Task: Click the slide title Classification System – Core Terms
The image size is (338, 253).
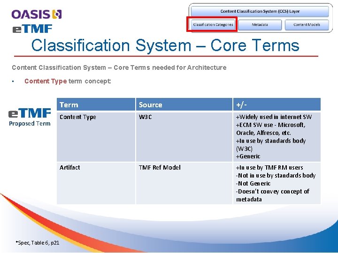Action: pos(165,45)
